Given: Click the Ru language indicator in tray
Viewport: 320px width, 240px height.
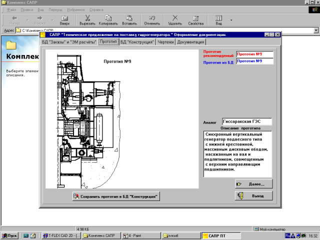Looking at the screenshot, I should 287,235.
